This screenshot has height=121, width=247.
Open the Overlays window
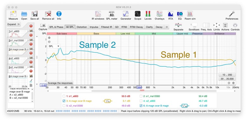159,14
